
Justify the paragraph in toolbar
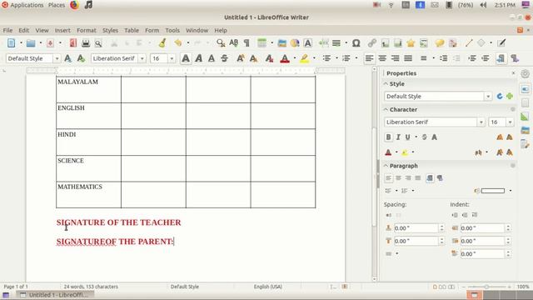[408, 58]
